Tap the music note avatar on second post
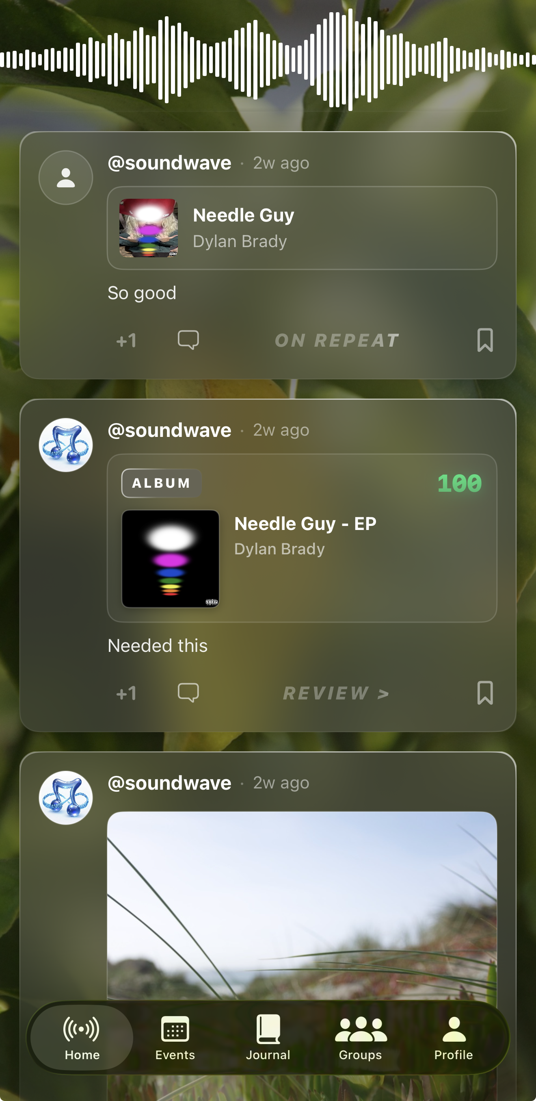Viewport: 536px width, 1101px height. 66,445
